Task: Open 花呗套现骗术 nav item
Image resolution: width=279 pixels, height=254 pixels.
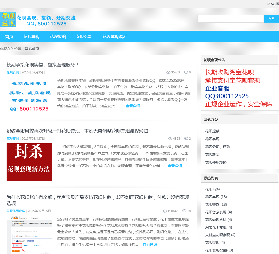Action: click(114, 37)
